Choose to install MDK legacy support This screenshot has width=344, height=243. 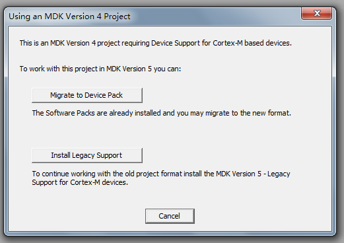click(87, 155)
